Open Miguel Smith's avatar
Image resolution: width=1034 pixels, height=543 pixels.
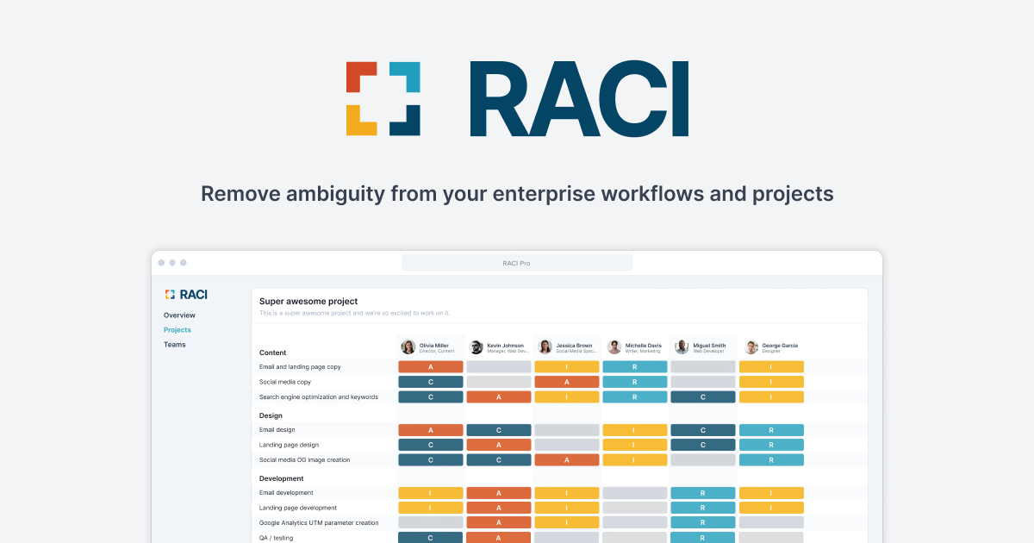click(x=682, y=347)
